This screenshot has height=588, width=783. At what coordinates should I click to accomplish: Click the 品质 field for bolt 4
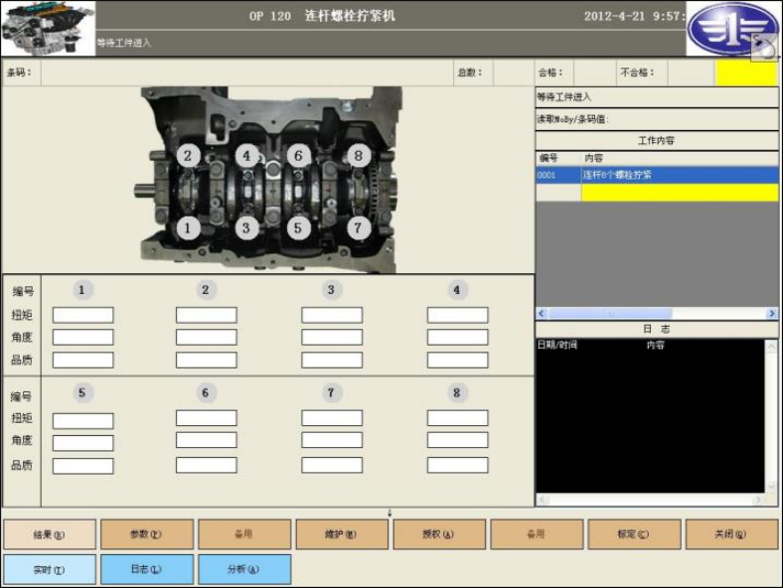click(x=457, y=360)
